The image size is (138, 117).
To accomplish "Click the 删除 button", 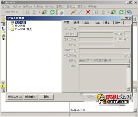I will pyautogui.click(x=47, y=97).
